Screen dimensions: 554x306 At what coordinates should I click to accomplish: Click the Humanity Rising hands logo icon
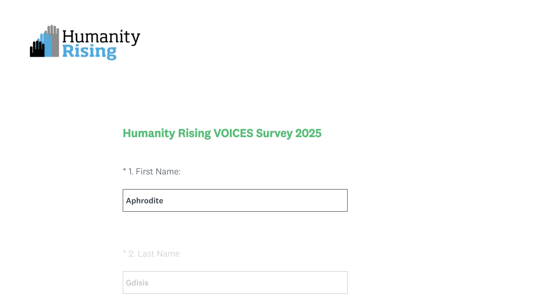(x=45, y=42)
